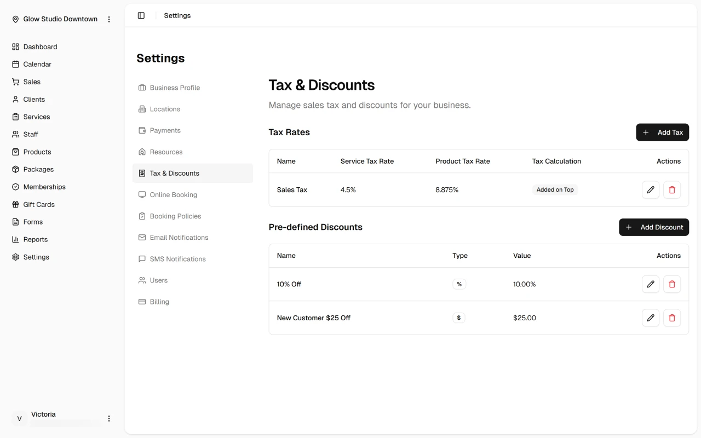Open Glow Studio Downtown options menu
The height and width of the screenshot is (438, 701).
point(109,19)
